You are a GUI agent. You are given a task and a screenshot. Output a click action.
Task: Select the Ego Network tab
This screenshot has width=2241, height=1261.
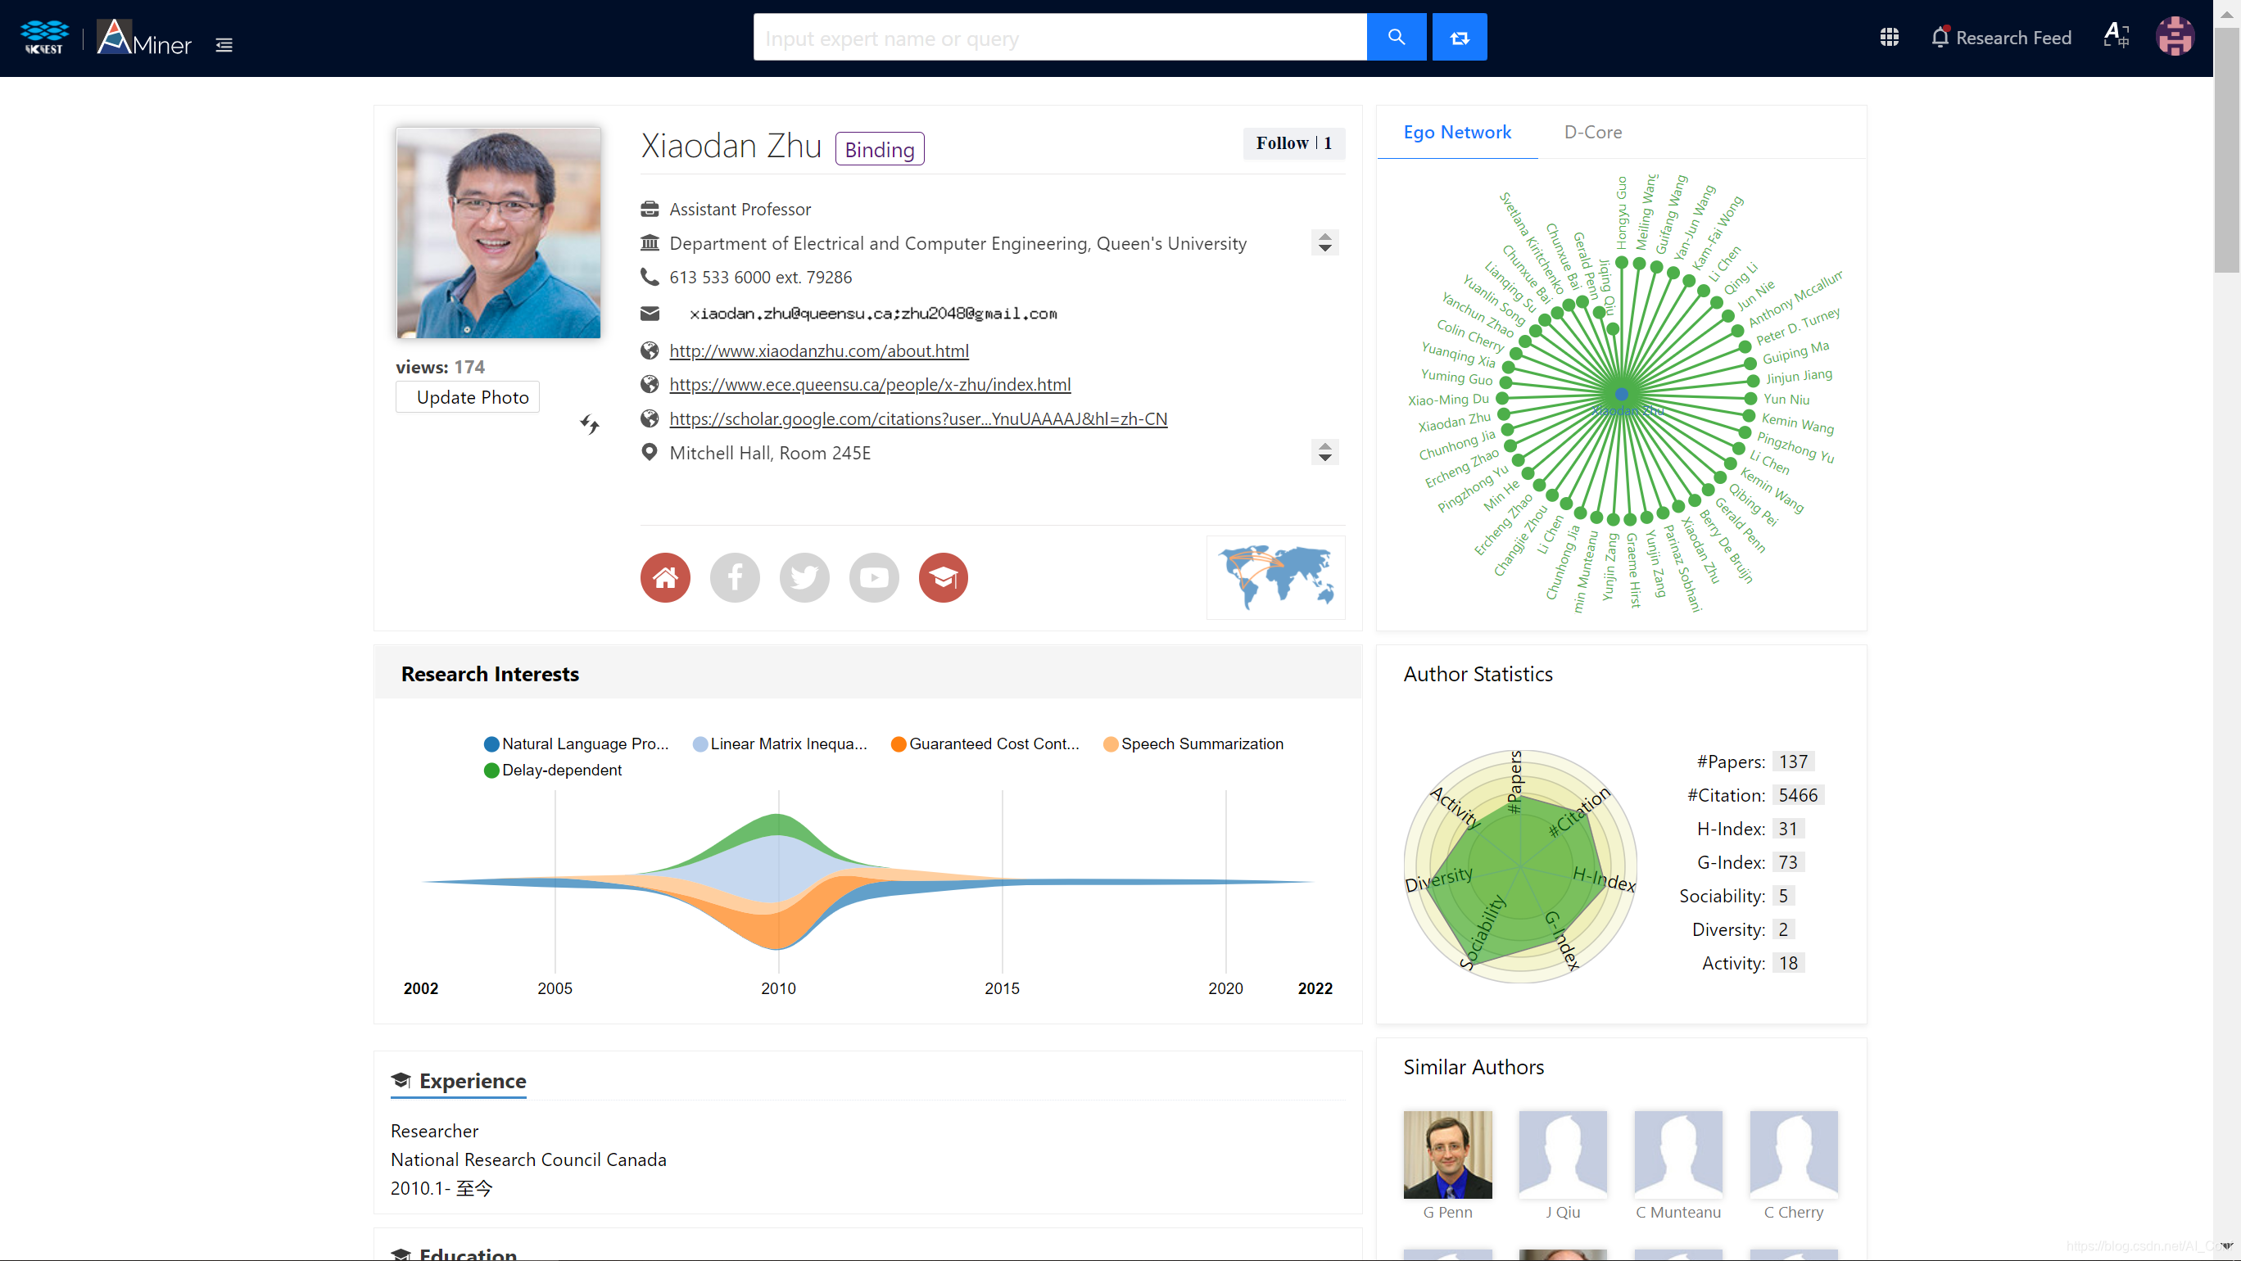(1456, 132)
